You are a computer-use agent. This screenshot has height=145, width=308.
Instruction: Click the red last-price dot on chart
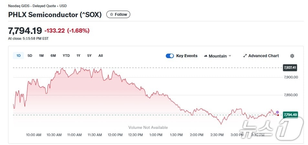[278, 115]
